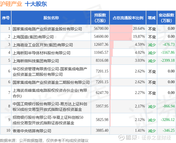The image size is (176, 143).
Task: Click change value -1167.86
Action: [x=168, y=52]
